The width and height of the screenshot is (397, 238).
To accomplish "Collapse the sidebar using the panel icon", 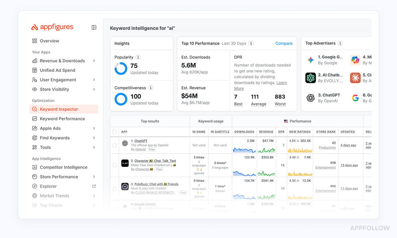I will tap(94, 27).
